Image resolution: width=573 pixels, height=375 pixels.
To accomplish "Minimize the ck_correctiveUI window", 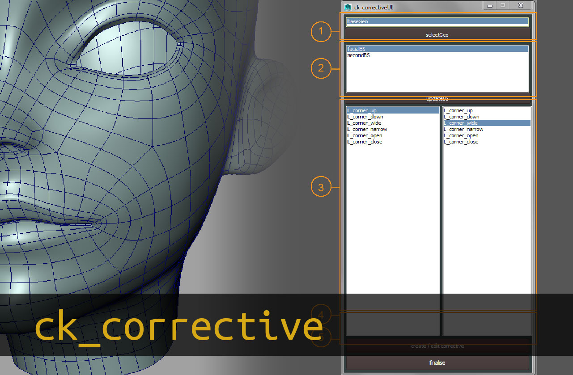I will click(490, 5).
